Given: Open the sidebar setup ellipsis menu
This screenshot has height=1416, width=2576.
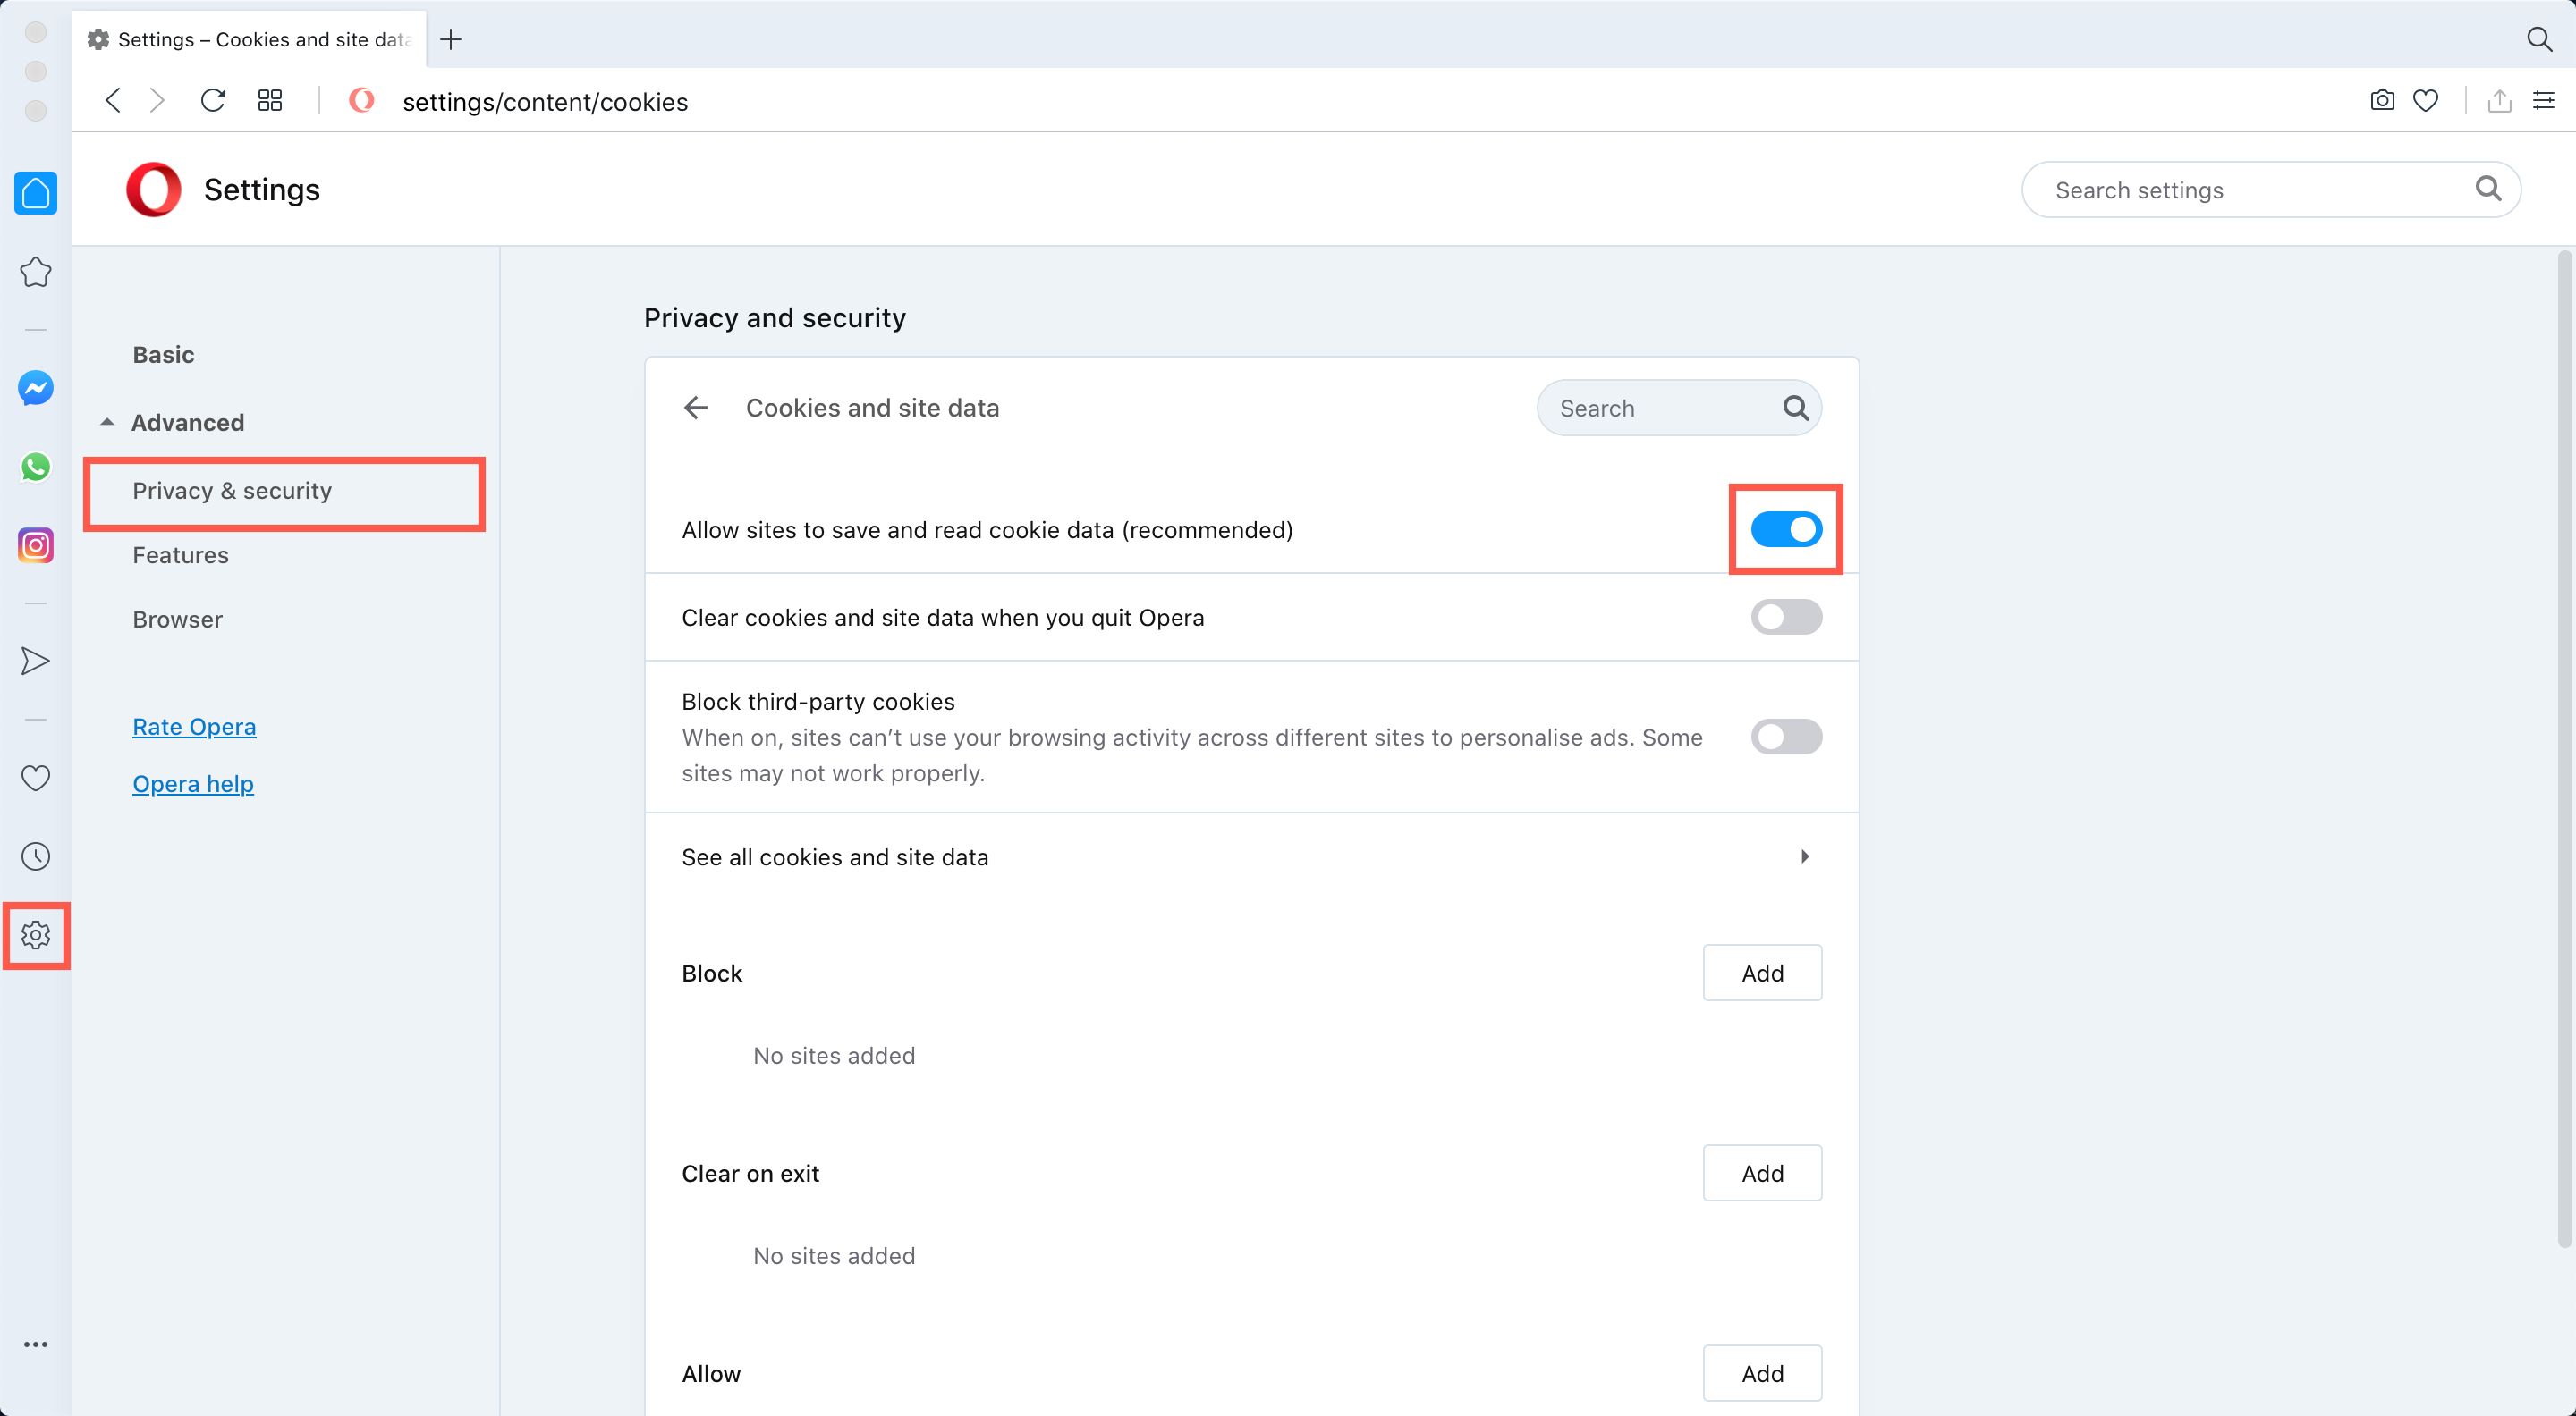Looking at the screenshot, I should (35, 1344).
